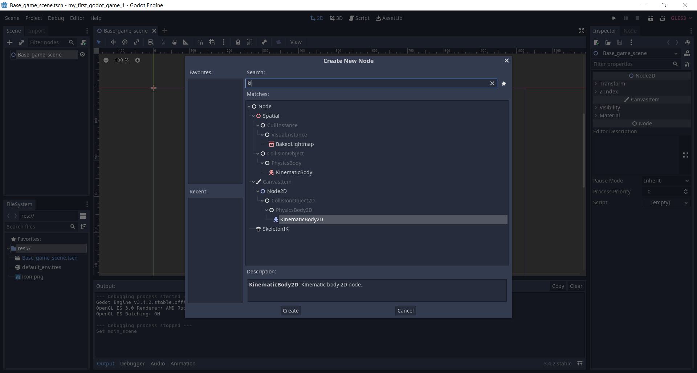The image size is (697, 373).
Task: Open the Project menu
Action: tap(34, 18)
